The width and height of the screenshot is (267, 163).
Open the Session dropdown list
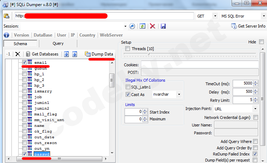tap(125, 26)
